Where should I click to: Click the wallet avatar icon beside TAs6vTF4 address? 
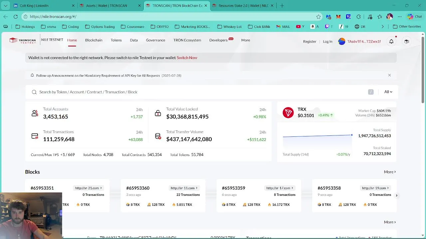pyautogui.click(x=342, y=41)
